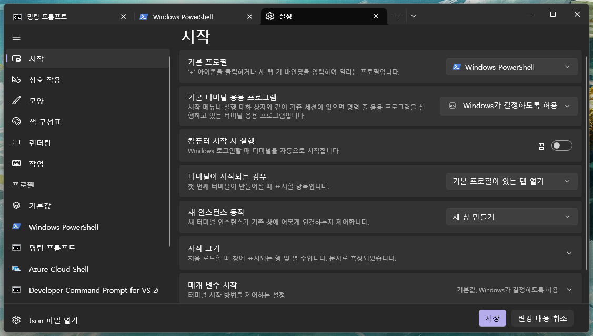Click the 모양 brush icon

(16, 100)
